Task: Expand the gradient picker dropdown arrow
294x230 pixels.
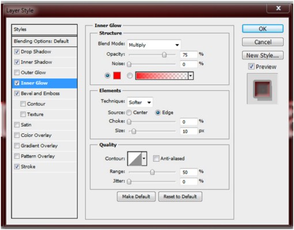Action: click(x=191, y=76)
